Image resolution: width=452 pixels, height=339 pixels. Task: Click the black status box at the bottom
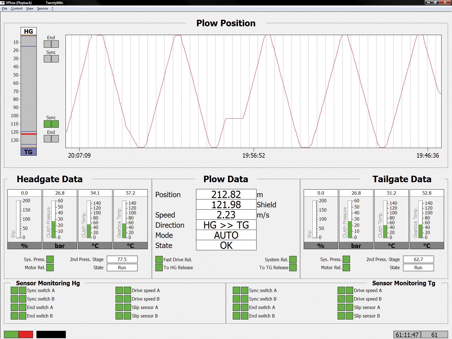[x=51, y=334]
